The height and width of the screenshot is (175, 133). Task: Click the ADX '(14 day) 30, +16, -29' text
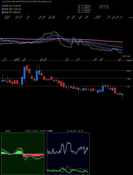[x=75, y=131]
